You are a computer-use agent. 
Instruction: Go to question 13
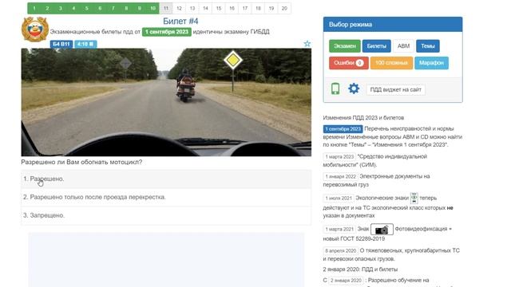[x=192, y=9]
